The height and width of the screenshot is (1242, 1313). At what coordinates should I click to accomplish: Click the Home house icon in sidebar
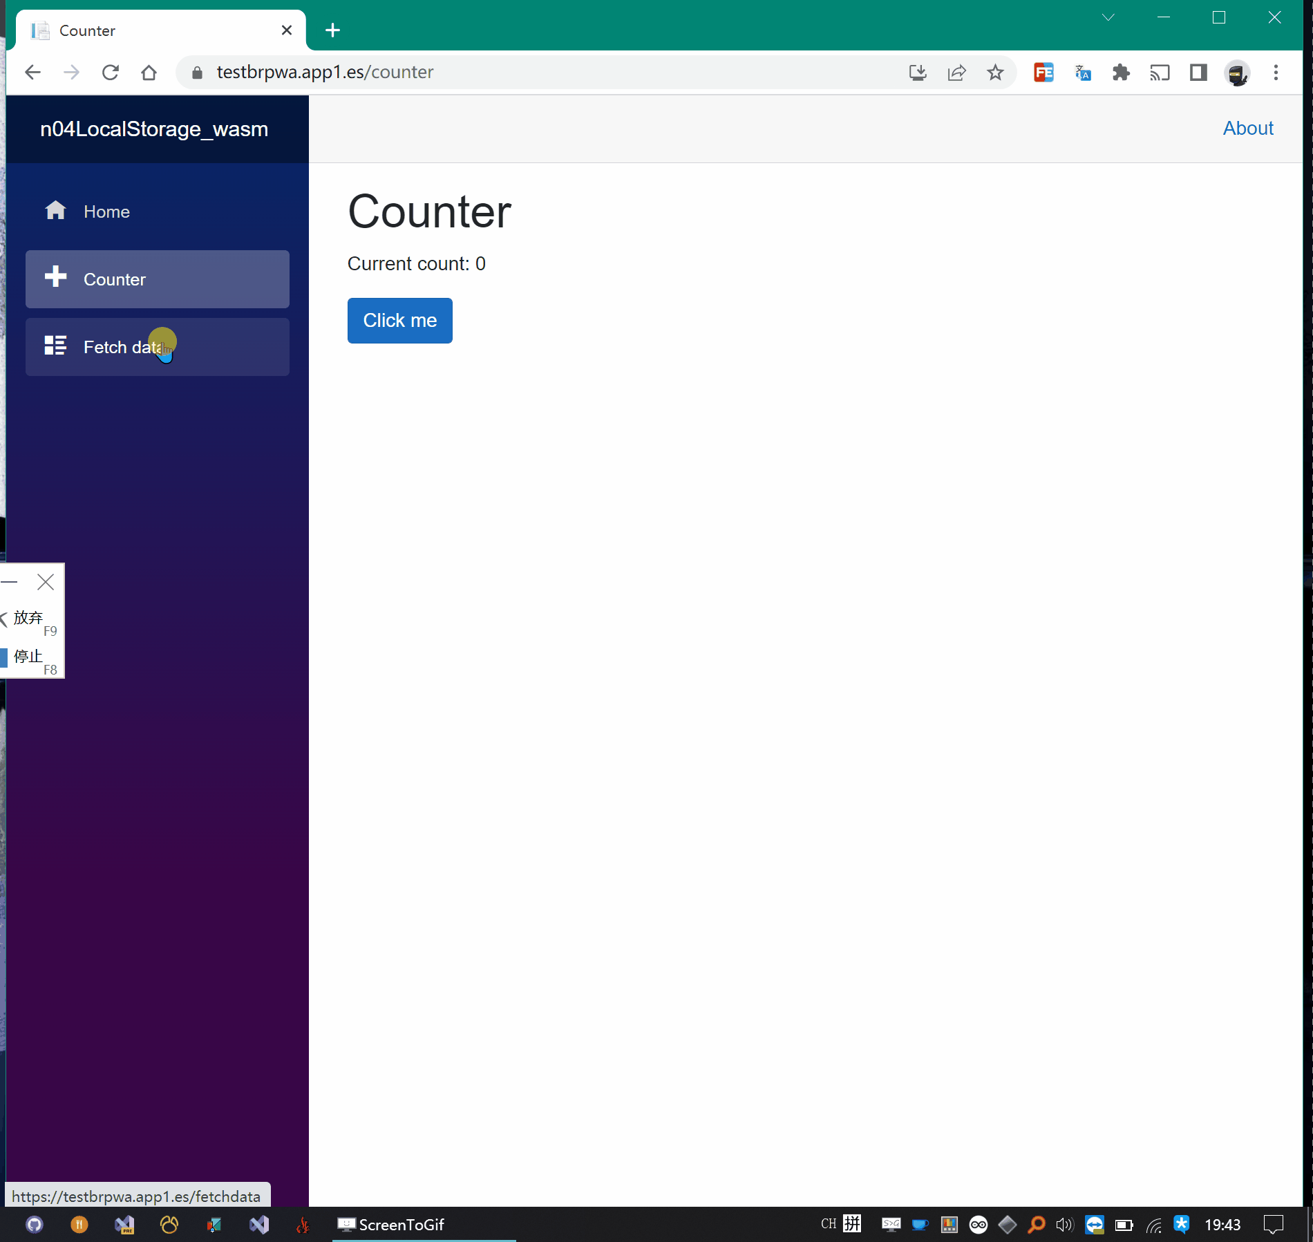point(55,210)
